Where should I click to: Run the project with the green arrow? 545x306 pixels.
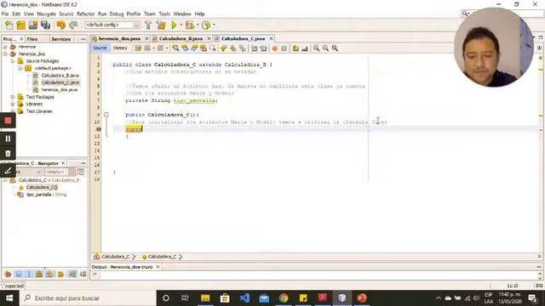coord(174,25)
